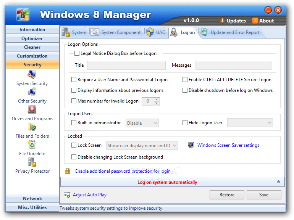Open System Security via its key icon
Viewport: 294px width, 220px height.
(32, 74)
